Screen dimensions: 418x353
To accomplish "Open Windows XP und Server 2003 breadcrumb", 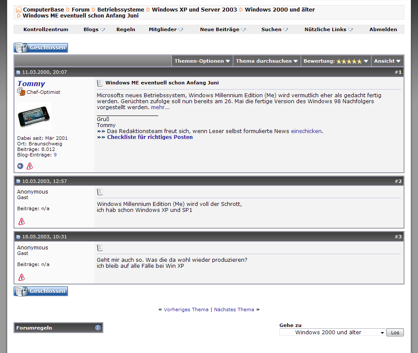I will (x=194, y=9).
